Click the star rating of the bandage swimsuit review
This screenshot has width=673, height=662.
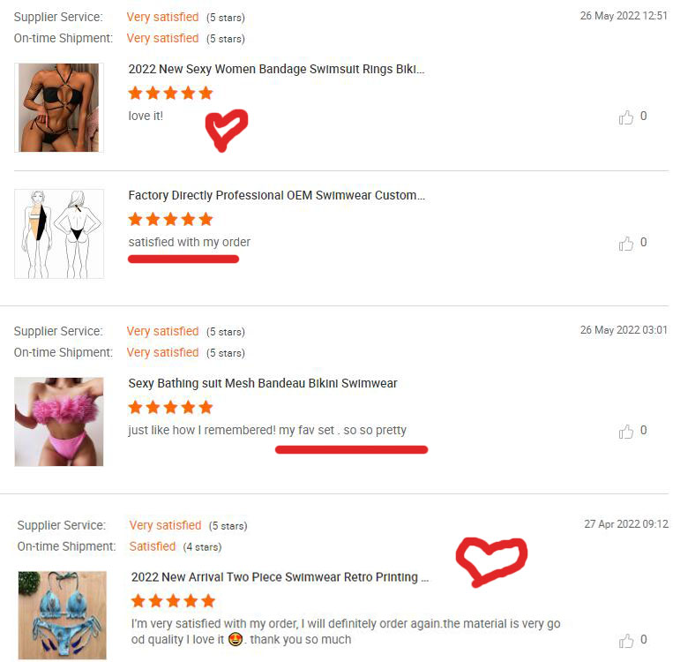170,93
